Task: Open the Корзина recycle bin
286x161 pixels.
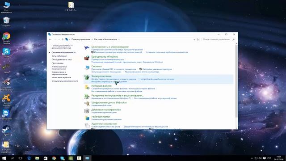Action: pyautogui.click(x=6, y=22)
